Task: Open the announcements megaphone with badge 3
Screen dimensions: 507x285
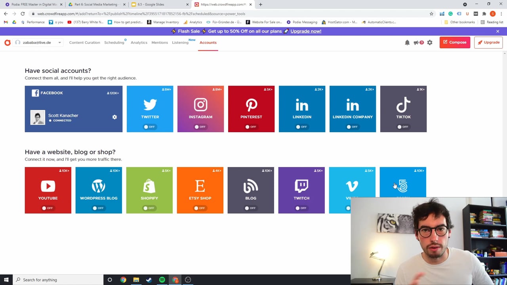Action: (417, 42)
